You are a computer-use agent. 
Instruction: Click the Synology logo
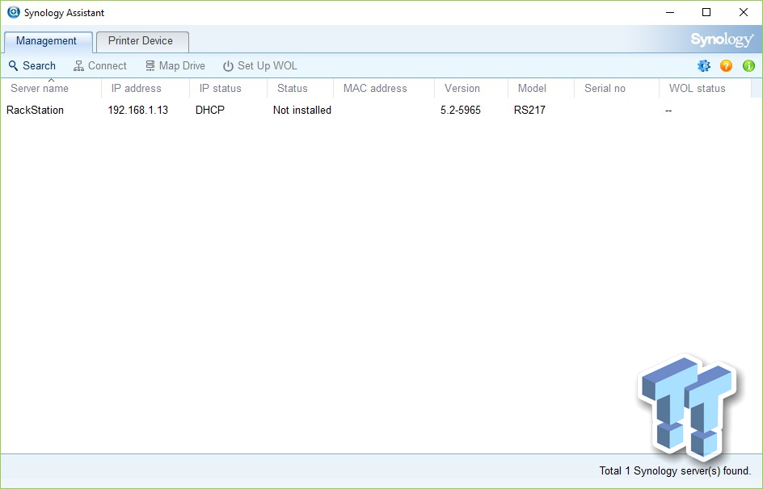pos(722,40)
